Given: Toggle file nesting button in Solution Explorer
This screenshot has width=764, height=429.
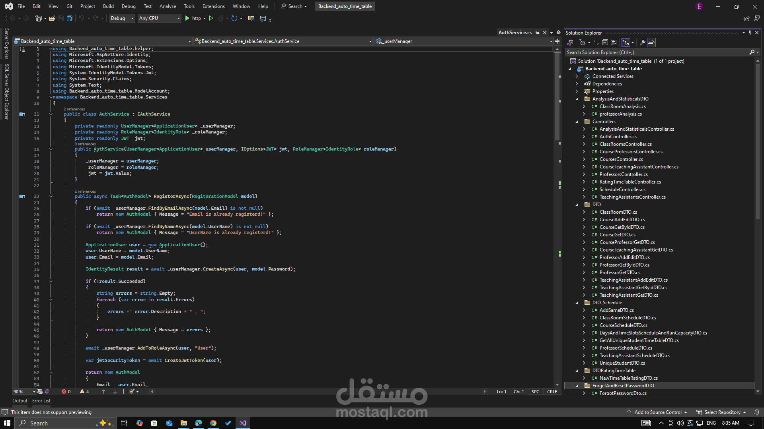Looking at the screenshot, I should (x=626, y=43).
